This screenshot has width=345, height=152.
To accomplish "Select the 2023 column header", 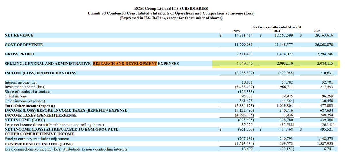I will click(x=317, y=31).
